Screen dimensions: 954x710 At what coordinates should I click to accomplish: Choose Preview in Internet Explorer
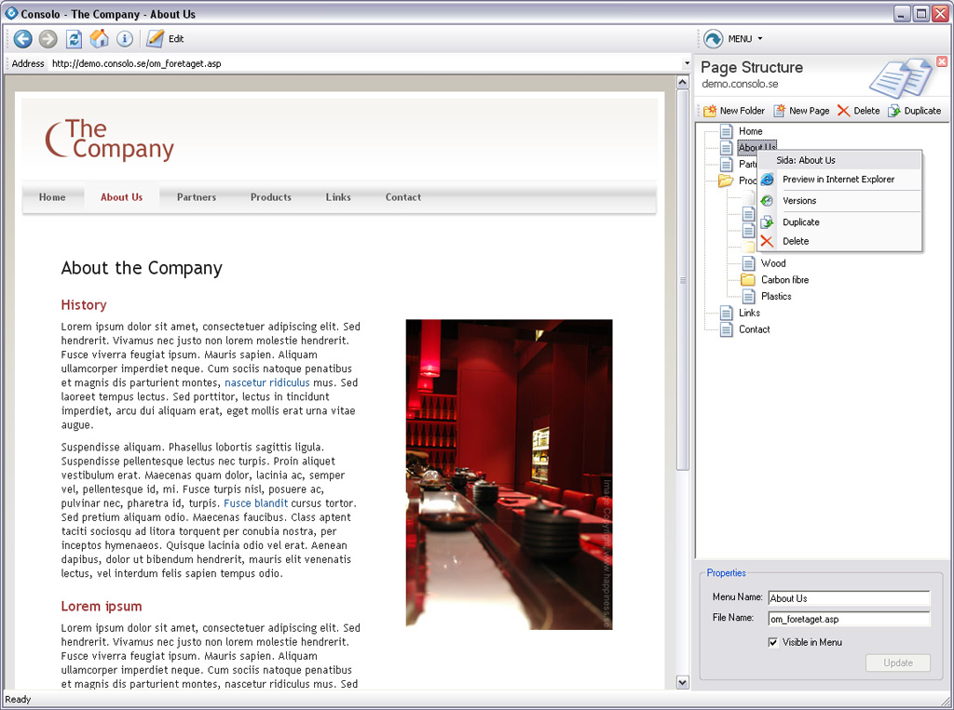pyautogui.click(x=839, y=180)
